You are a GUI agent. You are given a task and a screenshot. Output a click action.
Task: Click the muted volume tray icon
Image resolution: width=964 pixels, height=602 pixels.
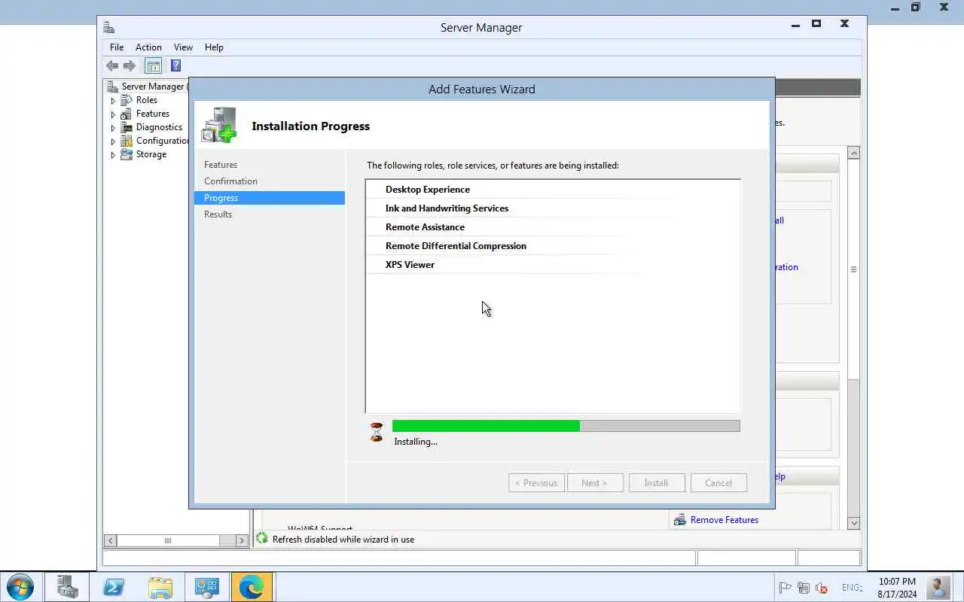point(822,588)
